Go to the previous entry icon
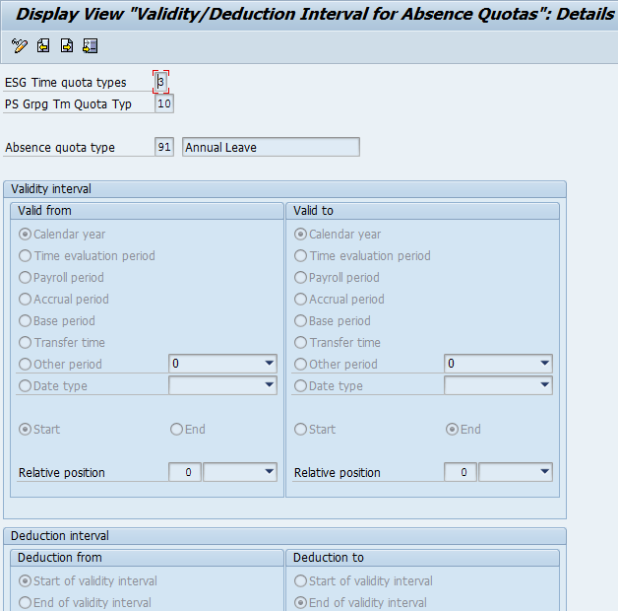This screenshot has height=611, width=618. [43, 46]
